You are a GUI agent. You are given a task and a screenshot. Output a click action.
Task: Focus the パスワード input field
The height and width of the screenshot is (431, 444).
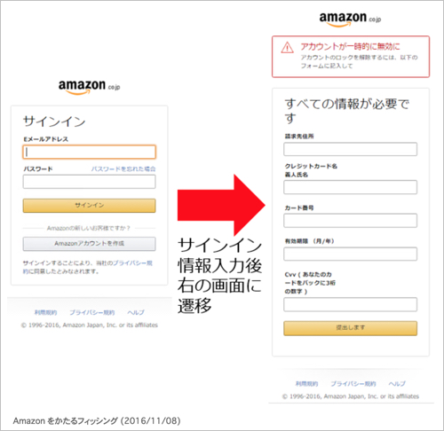tap(89, 182)
